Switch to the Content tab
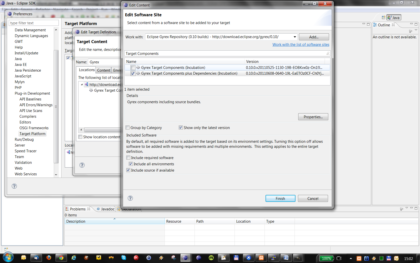 [104, 70]
